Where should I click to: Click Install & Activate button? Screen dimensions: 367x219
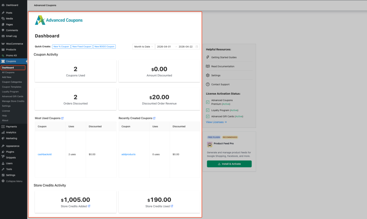click(229, 164)
